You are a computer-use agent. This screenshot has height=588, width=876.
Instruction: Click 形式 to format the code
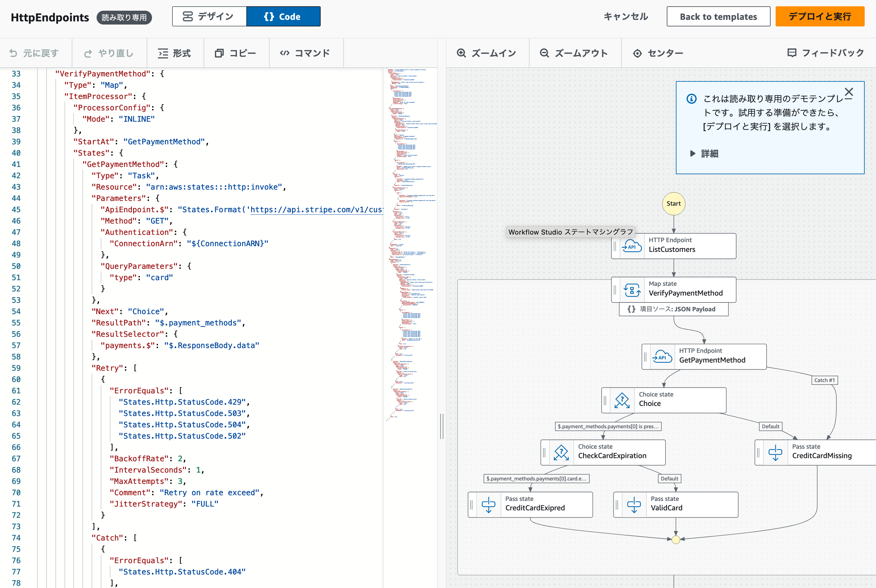(174, 53)
